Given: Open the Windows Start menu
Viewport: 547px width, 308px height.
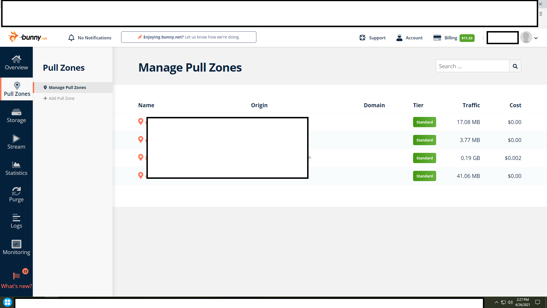Looking at the screenshot, I should click(7, 302).
